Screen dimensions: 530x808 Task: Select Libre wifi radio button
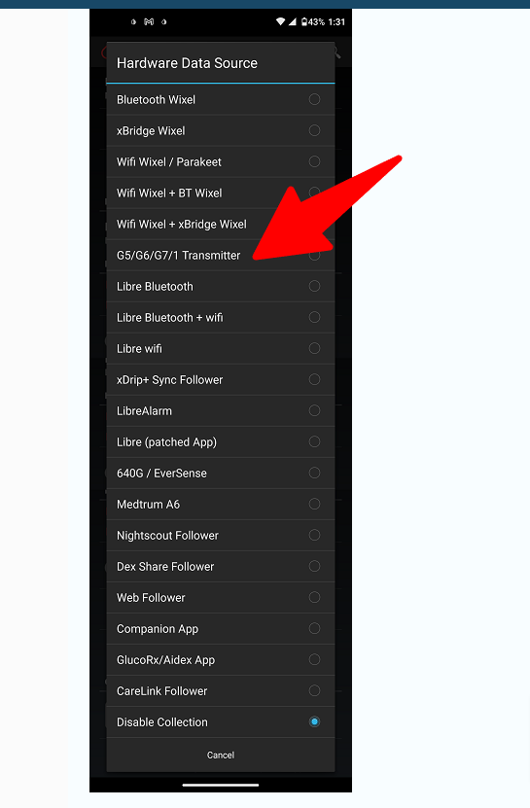tap(314, 348)
